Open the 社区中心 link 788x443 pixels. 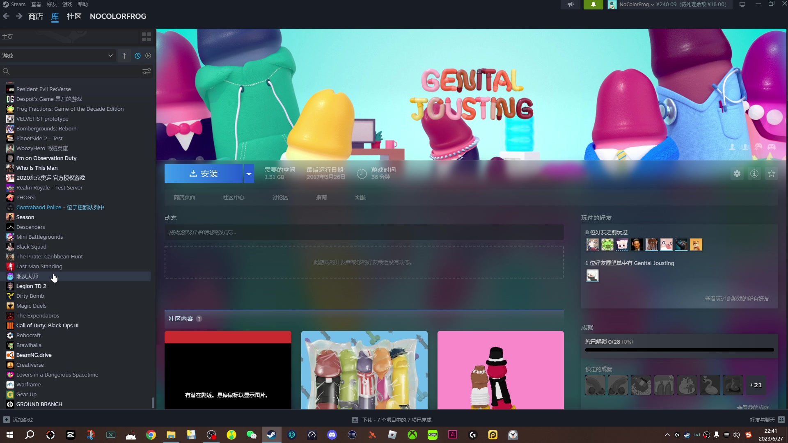pos(234,198)
